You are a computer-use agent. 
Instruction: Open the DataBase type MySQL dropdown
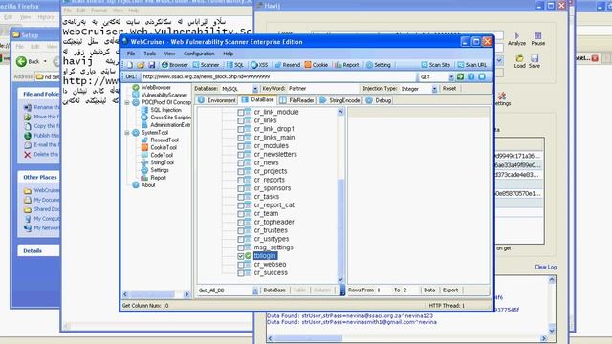[x=255, y=89]
